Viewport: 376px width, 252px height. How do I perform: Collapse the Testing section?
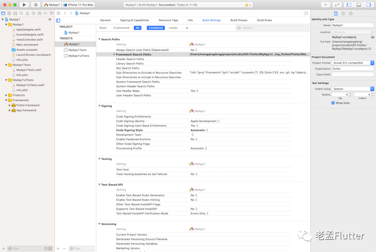point(99,159)
